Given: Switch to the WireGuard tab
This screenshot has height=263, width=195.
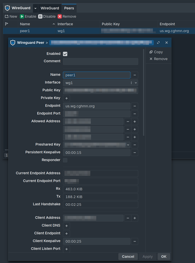Looking at the screenshot, I should [x=50, y=8].
